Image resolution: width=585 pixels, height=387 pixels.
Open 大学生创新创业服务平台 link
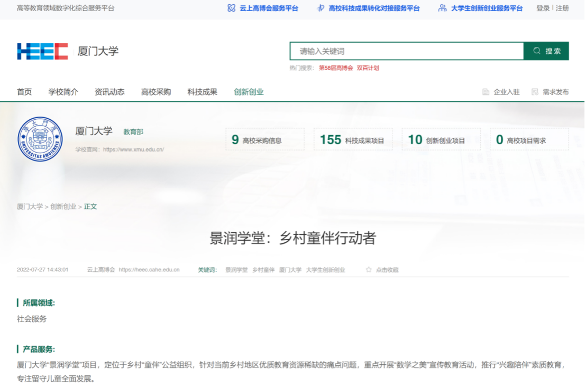point(480,8)
